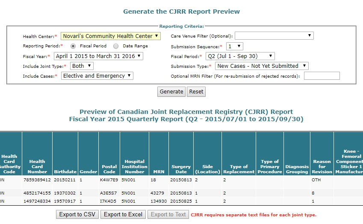Click Export to CSV button

pos(77,215)
